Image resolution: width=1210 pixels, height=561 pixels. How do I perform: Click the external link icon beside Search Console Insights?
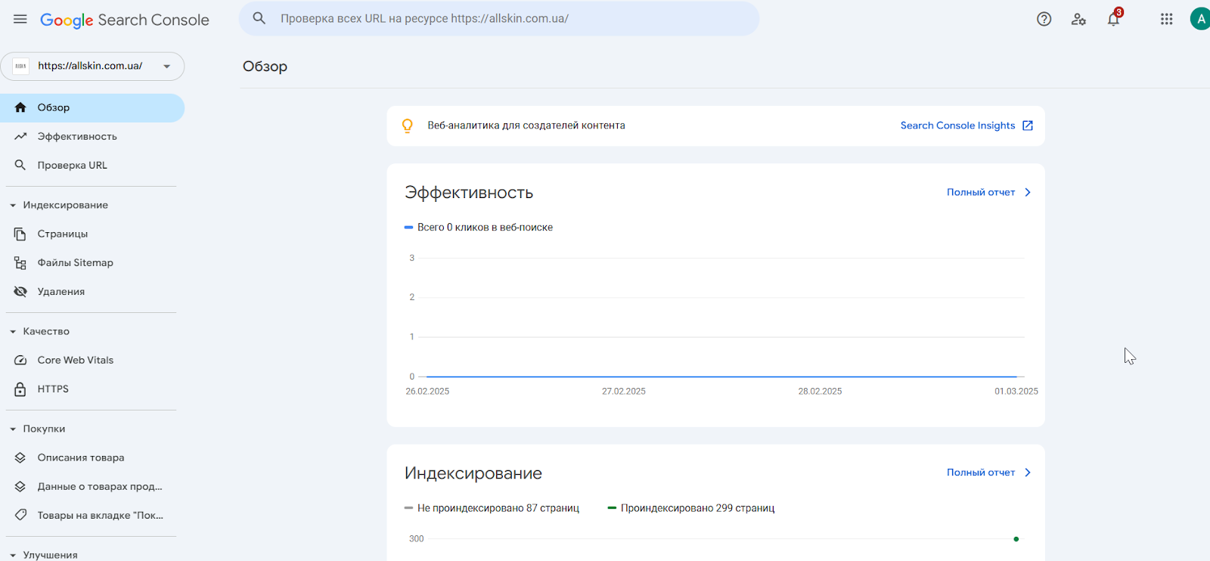click(1028, 126)
